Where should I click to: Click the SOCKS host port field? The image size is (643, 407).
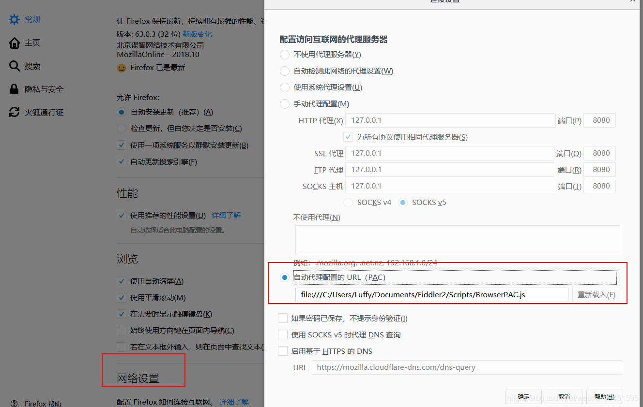tap(600, 186)
